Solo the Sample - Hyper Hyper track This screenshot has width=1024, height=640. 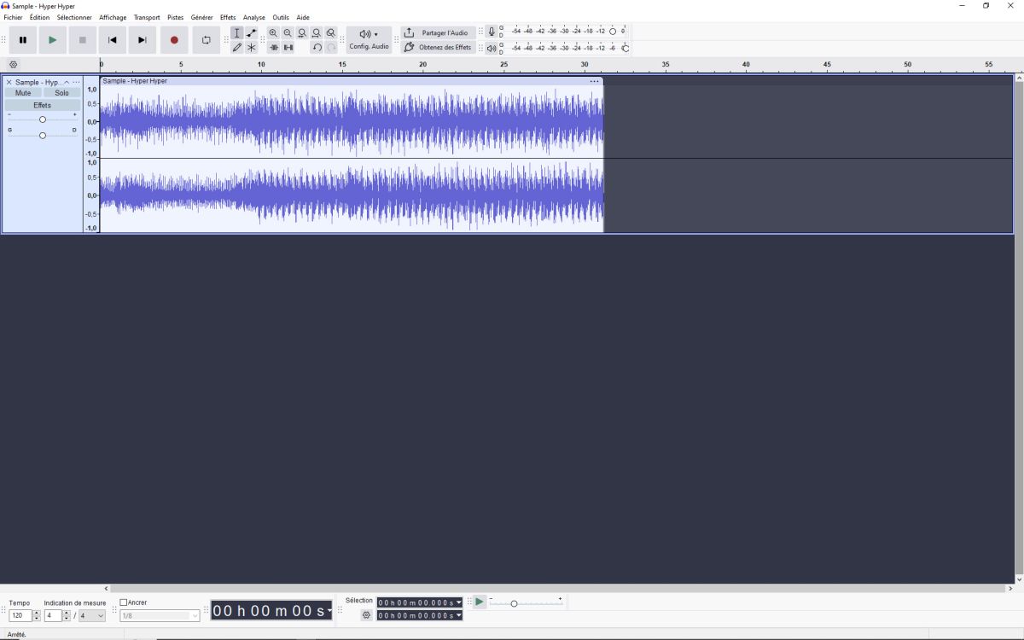point(61,93)
